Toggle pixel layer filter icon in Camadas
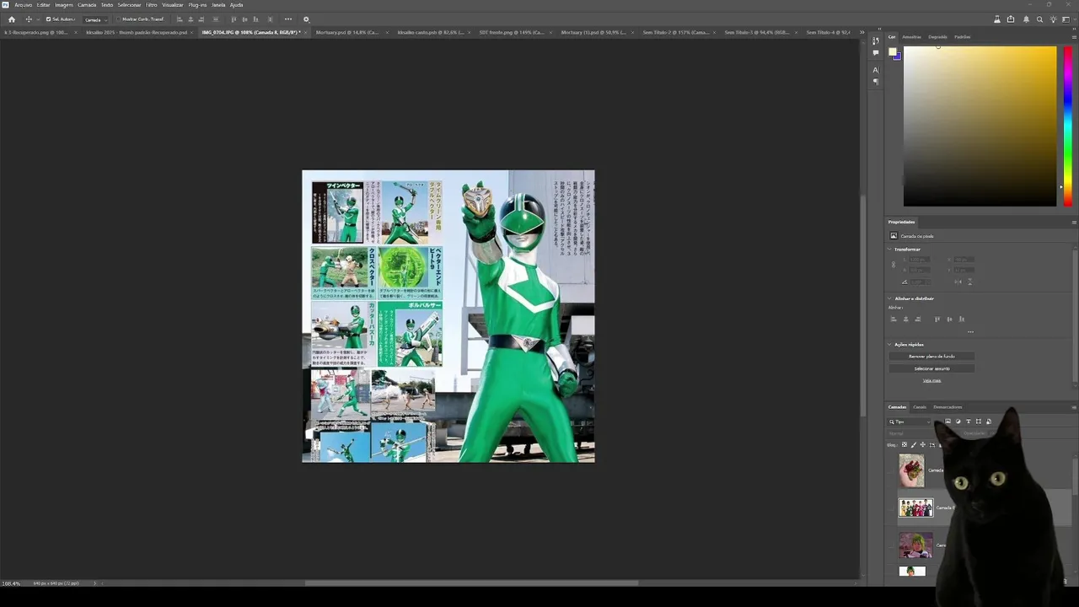 click(947, 422)
